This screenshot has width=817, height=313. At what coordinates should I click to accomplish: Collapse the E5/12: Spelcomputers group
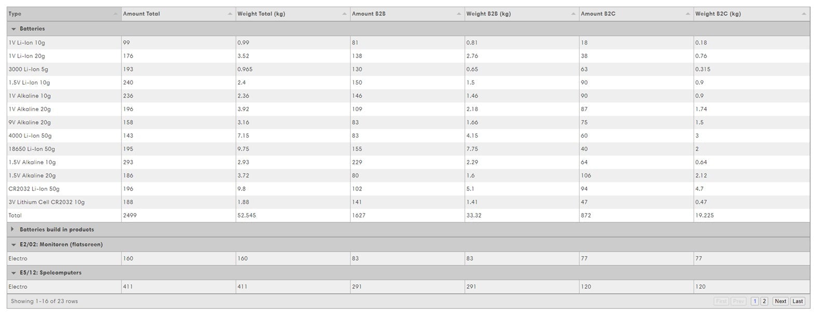pyautogui.click(x=13, y=273)
